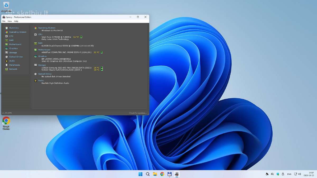Open File Explorer from the taskbar
The image size is (317, 178).
(155, 174)
